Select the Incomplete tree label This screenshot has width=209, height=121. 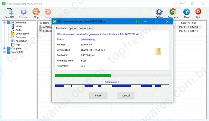pos(17,52)
